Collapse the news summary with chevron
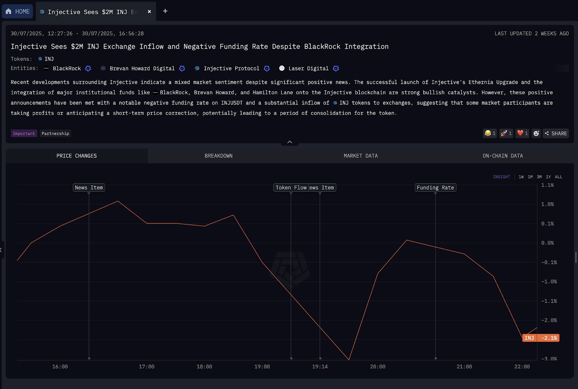Screen dimensions: 578x389 point(290,142)
